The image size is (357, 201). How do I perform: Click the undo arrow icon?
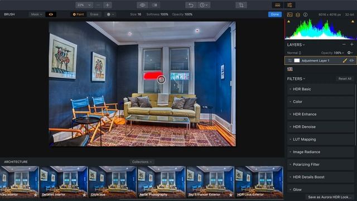click(191, 5)
